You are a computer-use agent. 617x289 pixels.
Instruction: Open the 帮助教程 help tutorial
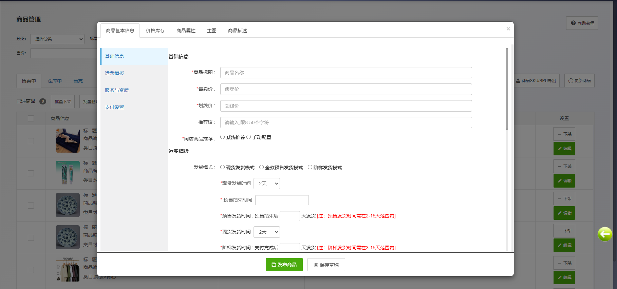coord(582,23)
